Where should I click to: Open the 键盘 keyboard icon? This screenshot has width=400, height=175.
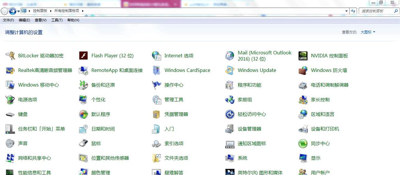[10, 114]
